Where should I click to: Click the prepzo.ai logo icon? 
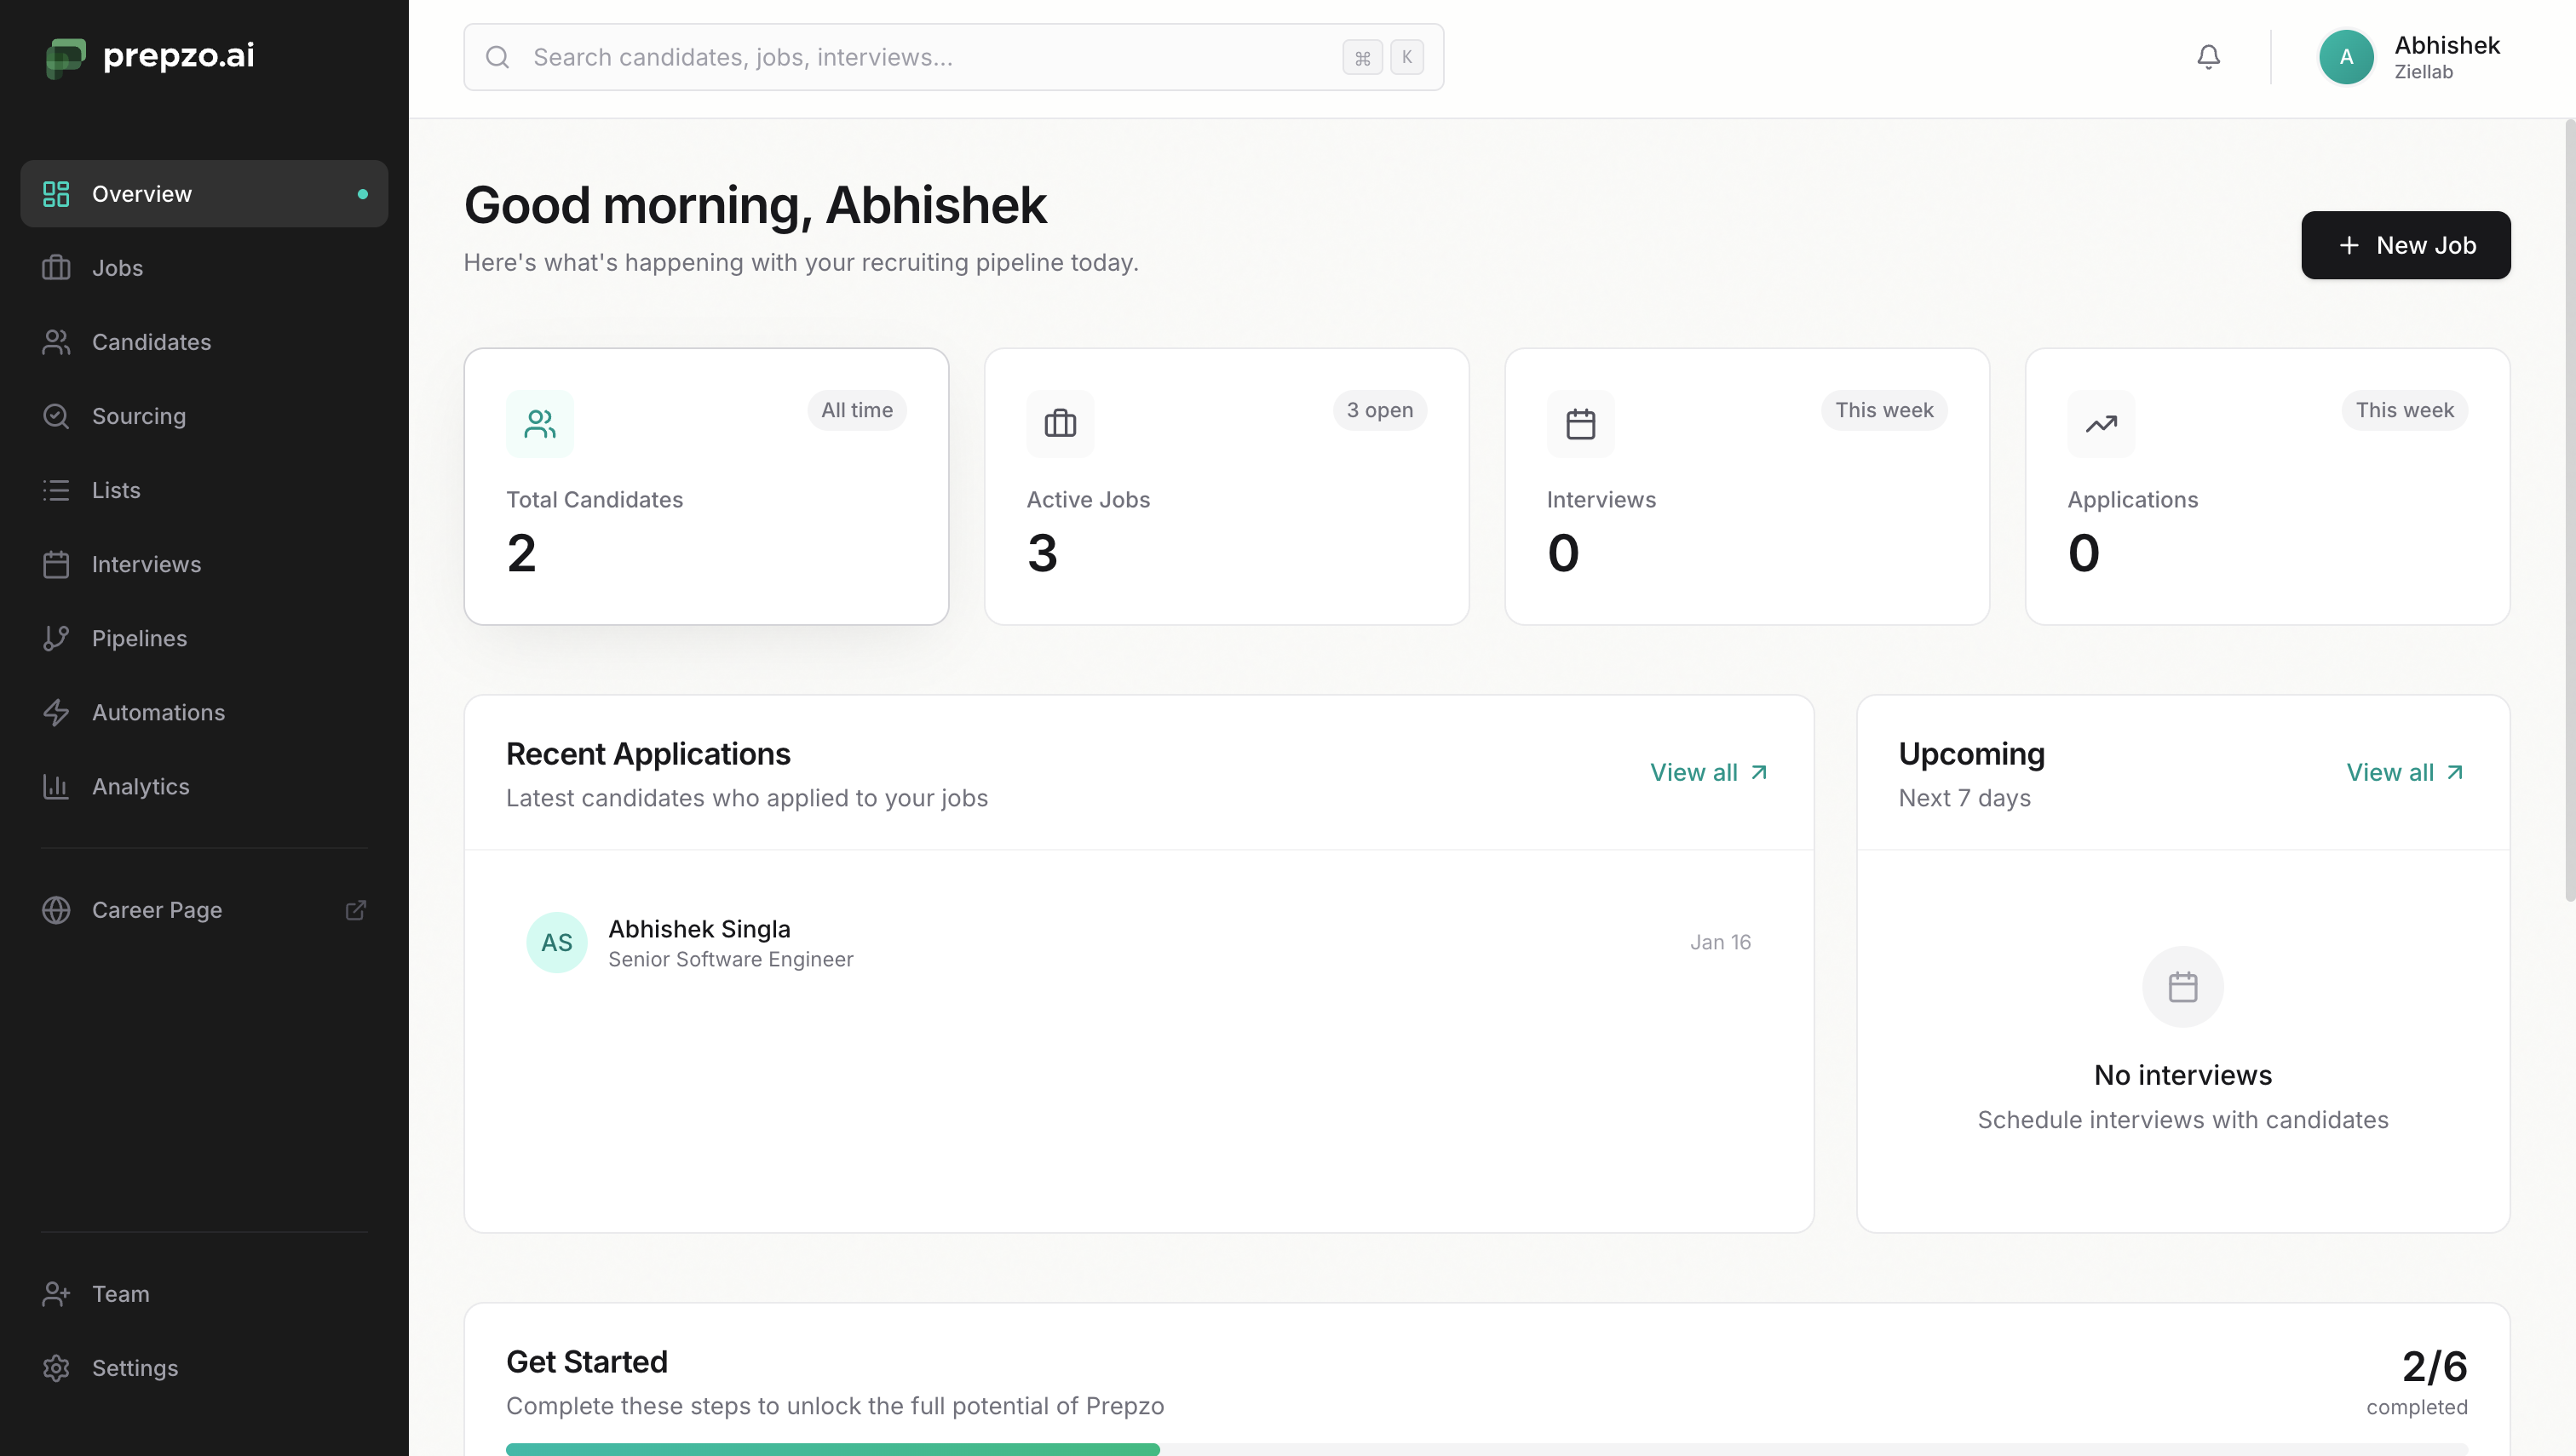click(x=66, y=57)
